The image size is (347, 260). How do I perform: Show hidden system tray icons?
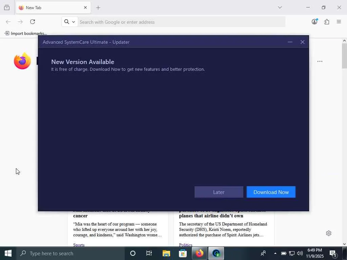(x=275, y=253)
